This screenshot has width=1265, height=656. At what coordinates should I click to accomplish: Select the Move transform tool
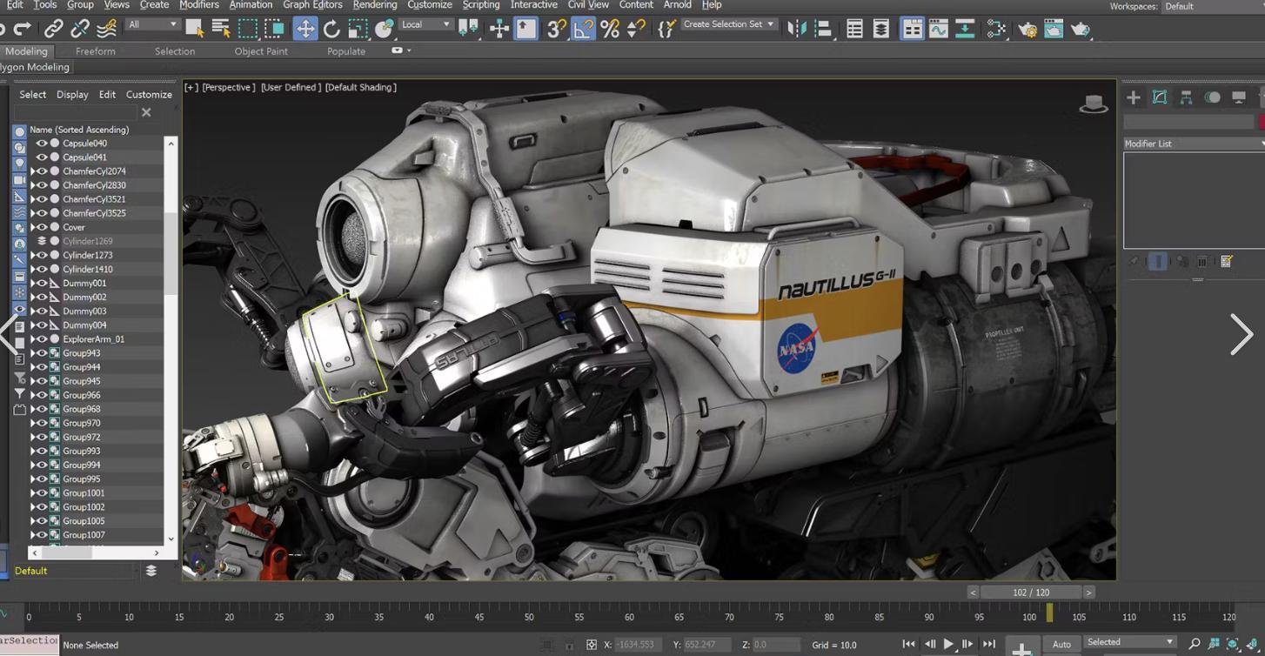click(x=305, y=29)
